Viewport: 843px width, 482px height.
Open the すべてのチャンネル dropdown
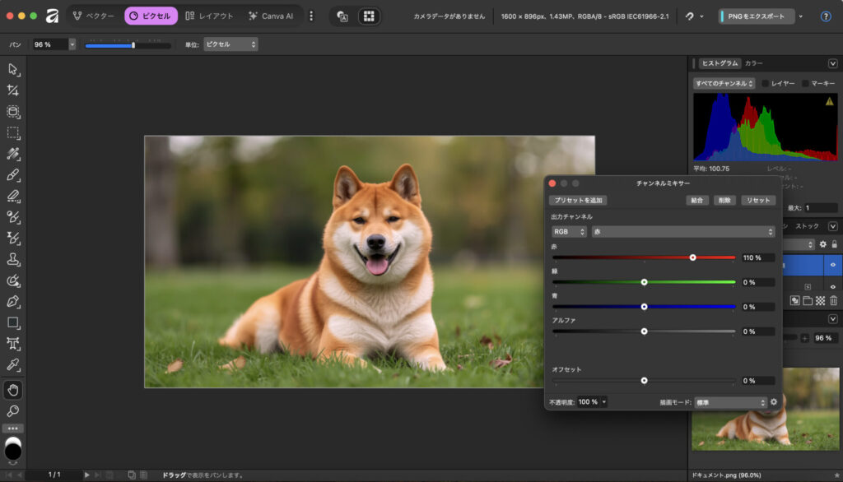[724, 83]
